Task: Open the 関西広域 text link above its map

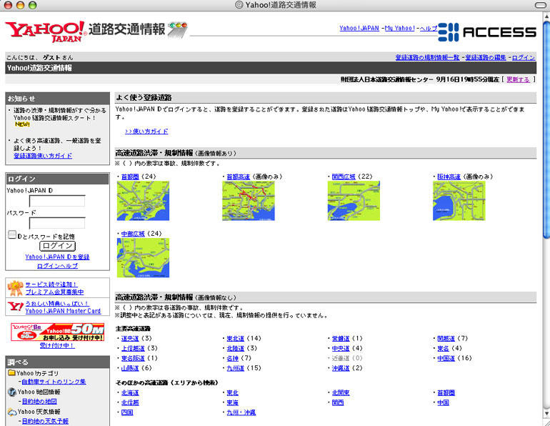Action: pos(344,177)
